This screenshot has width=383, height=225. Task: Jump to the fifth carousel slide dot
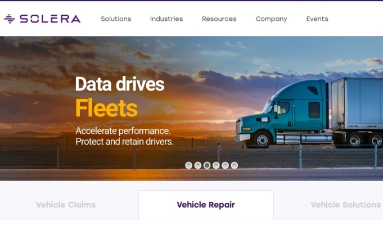(225, 165)
